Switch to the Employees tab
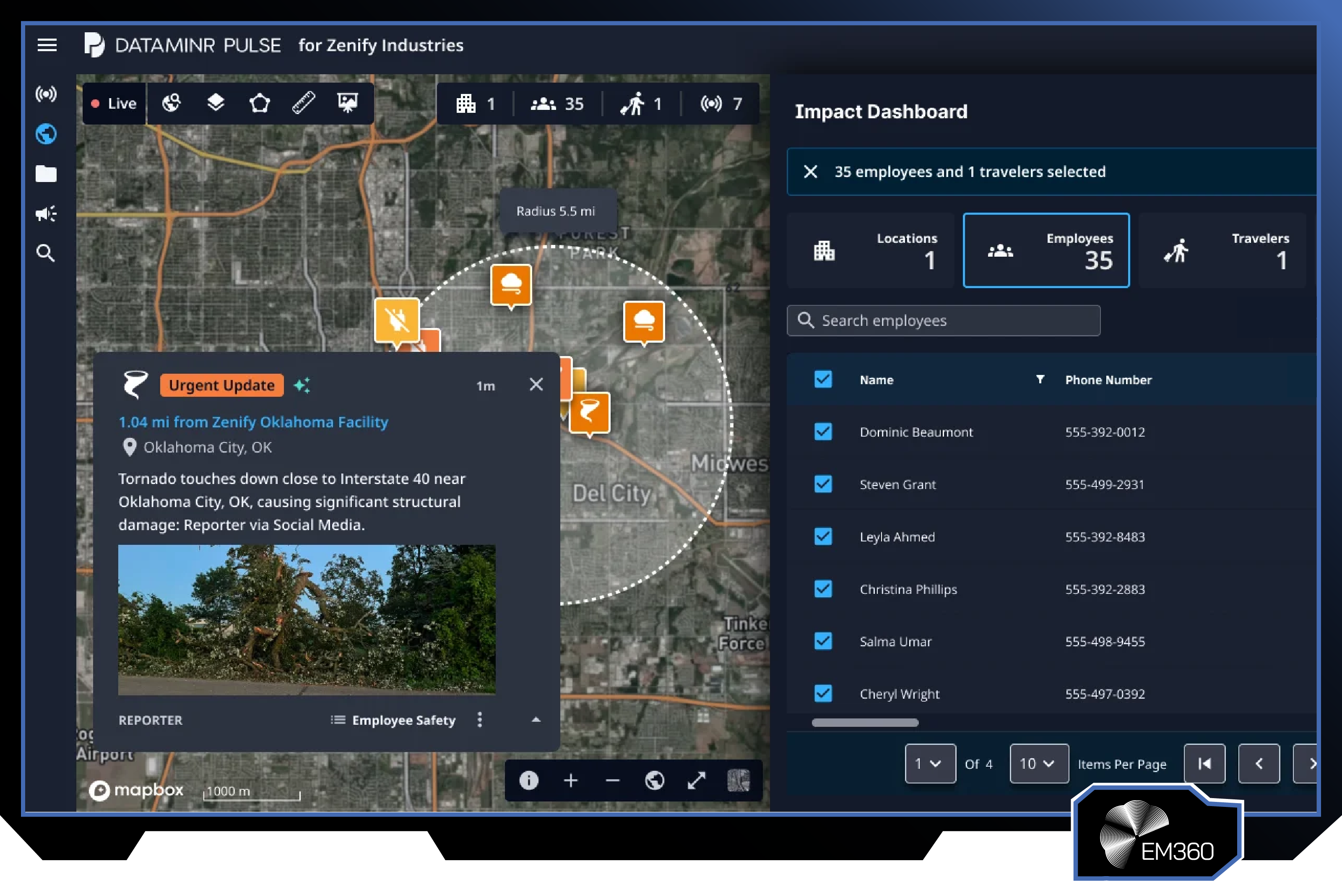 [1046, 250]
